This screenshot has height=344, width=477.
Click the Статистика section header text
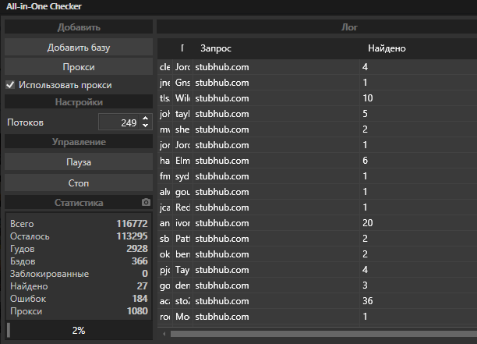[79, 203]
